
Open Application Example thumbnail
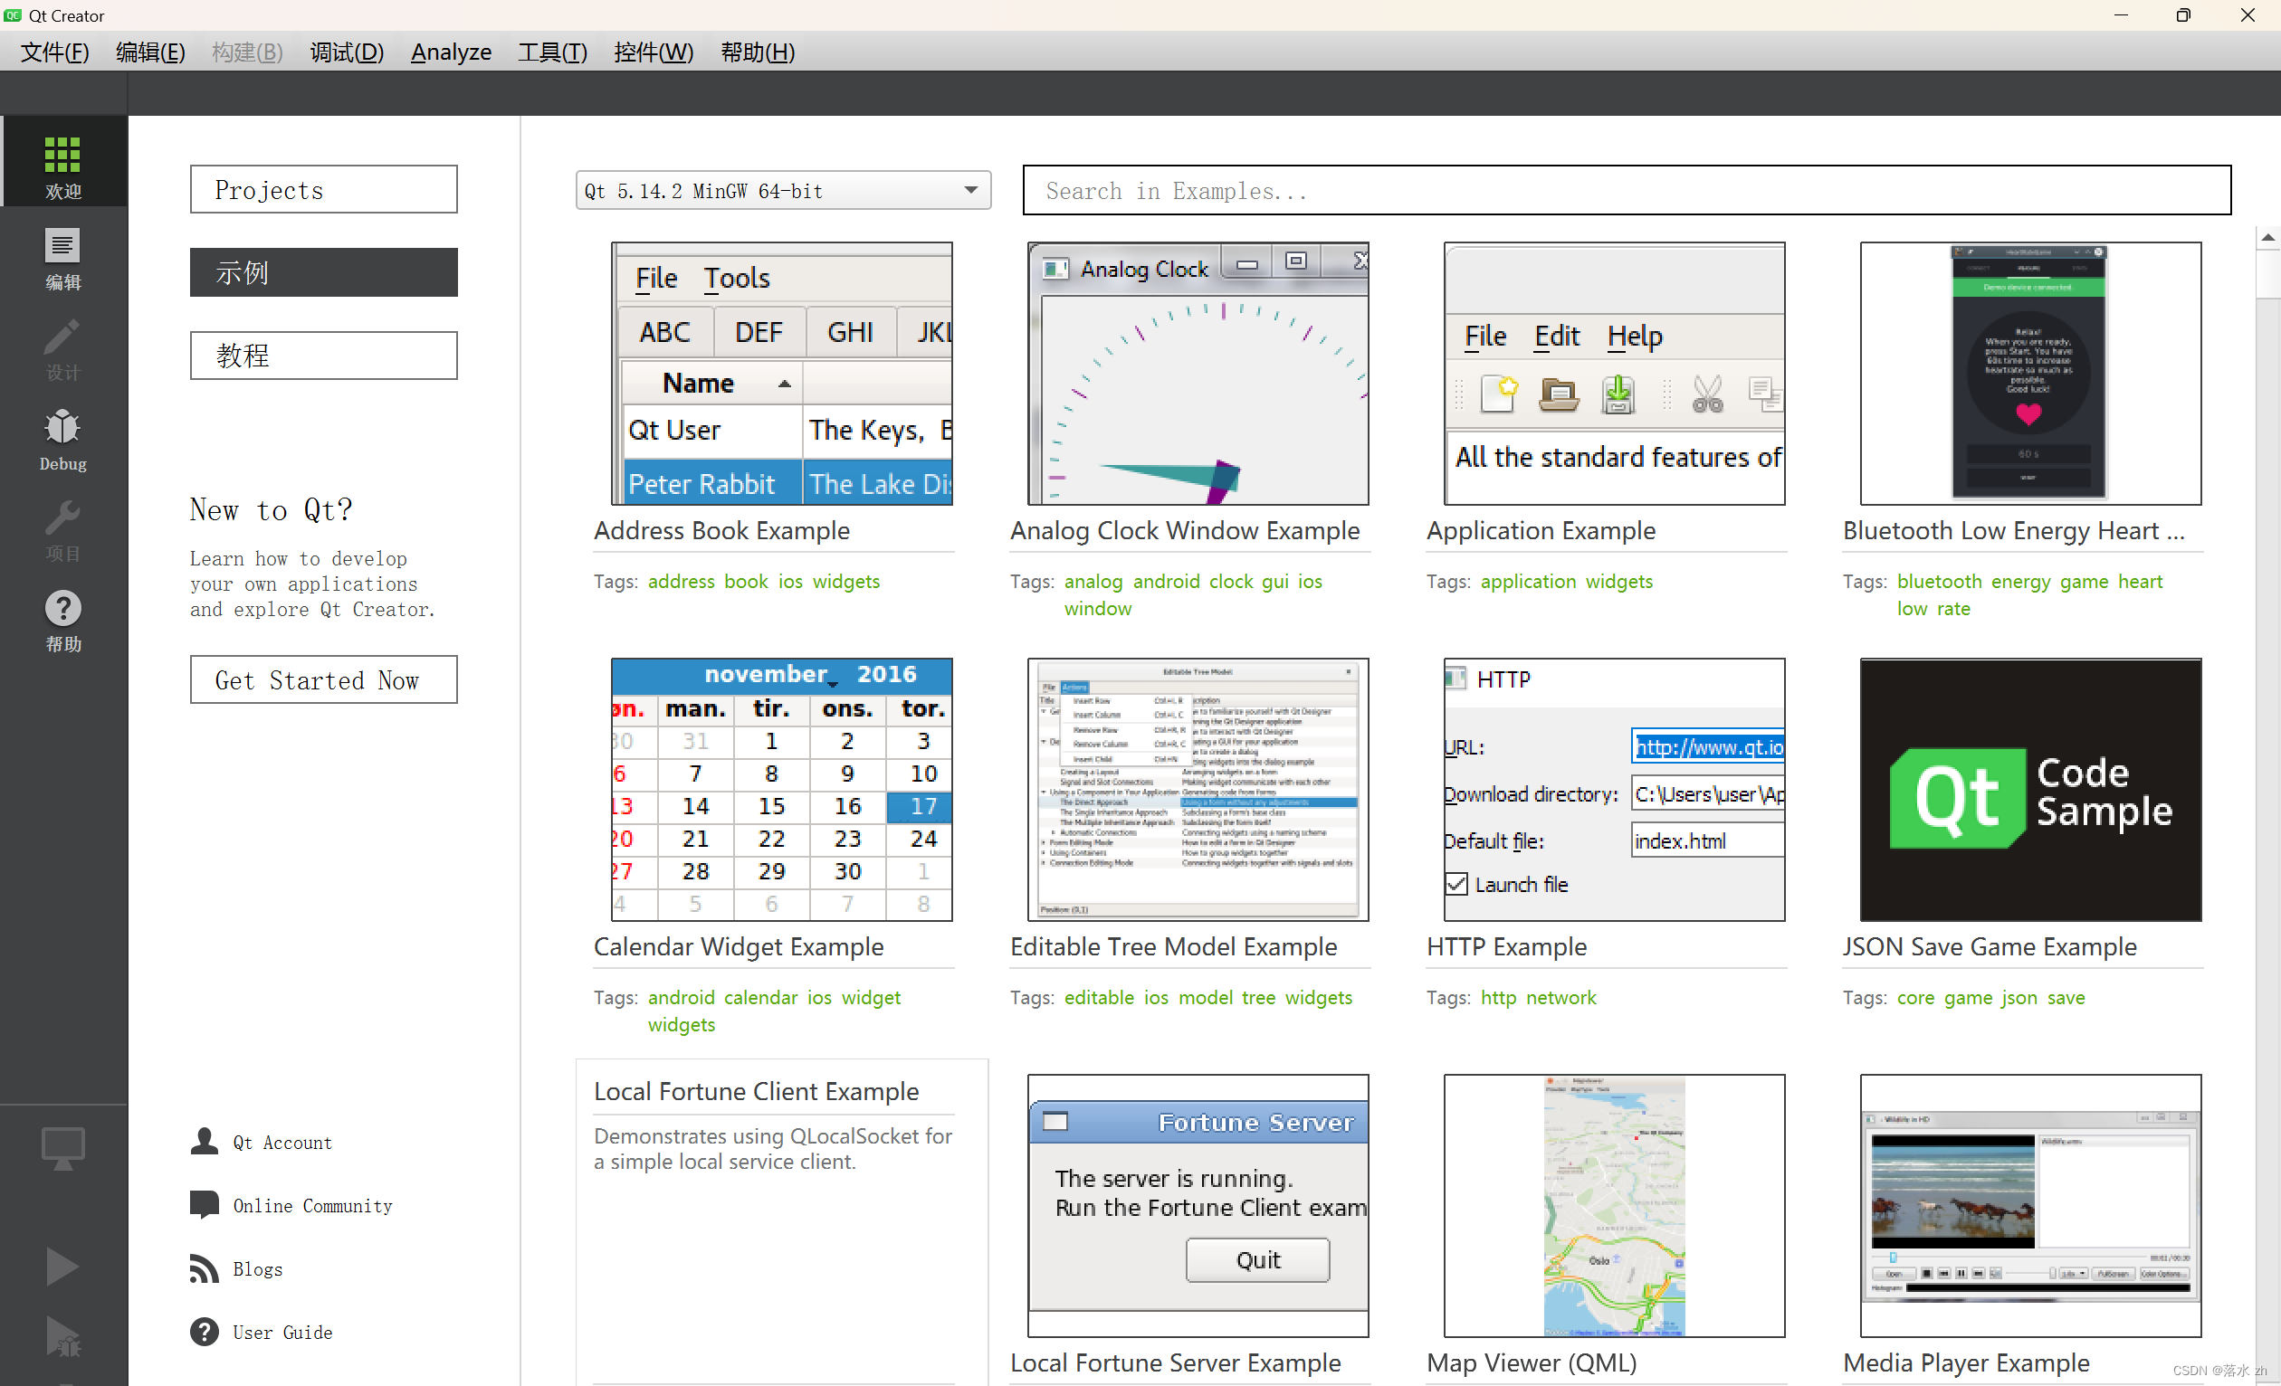point(1614,374)
